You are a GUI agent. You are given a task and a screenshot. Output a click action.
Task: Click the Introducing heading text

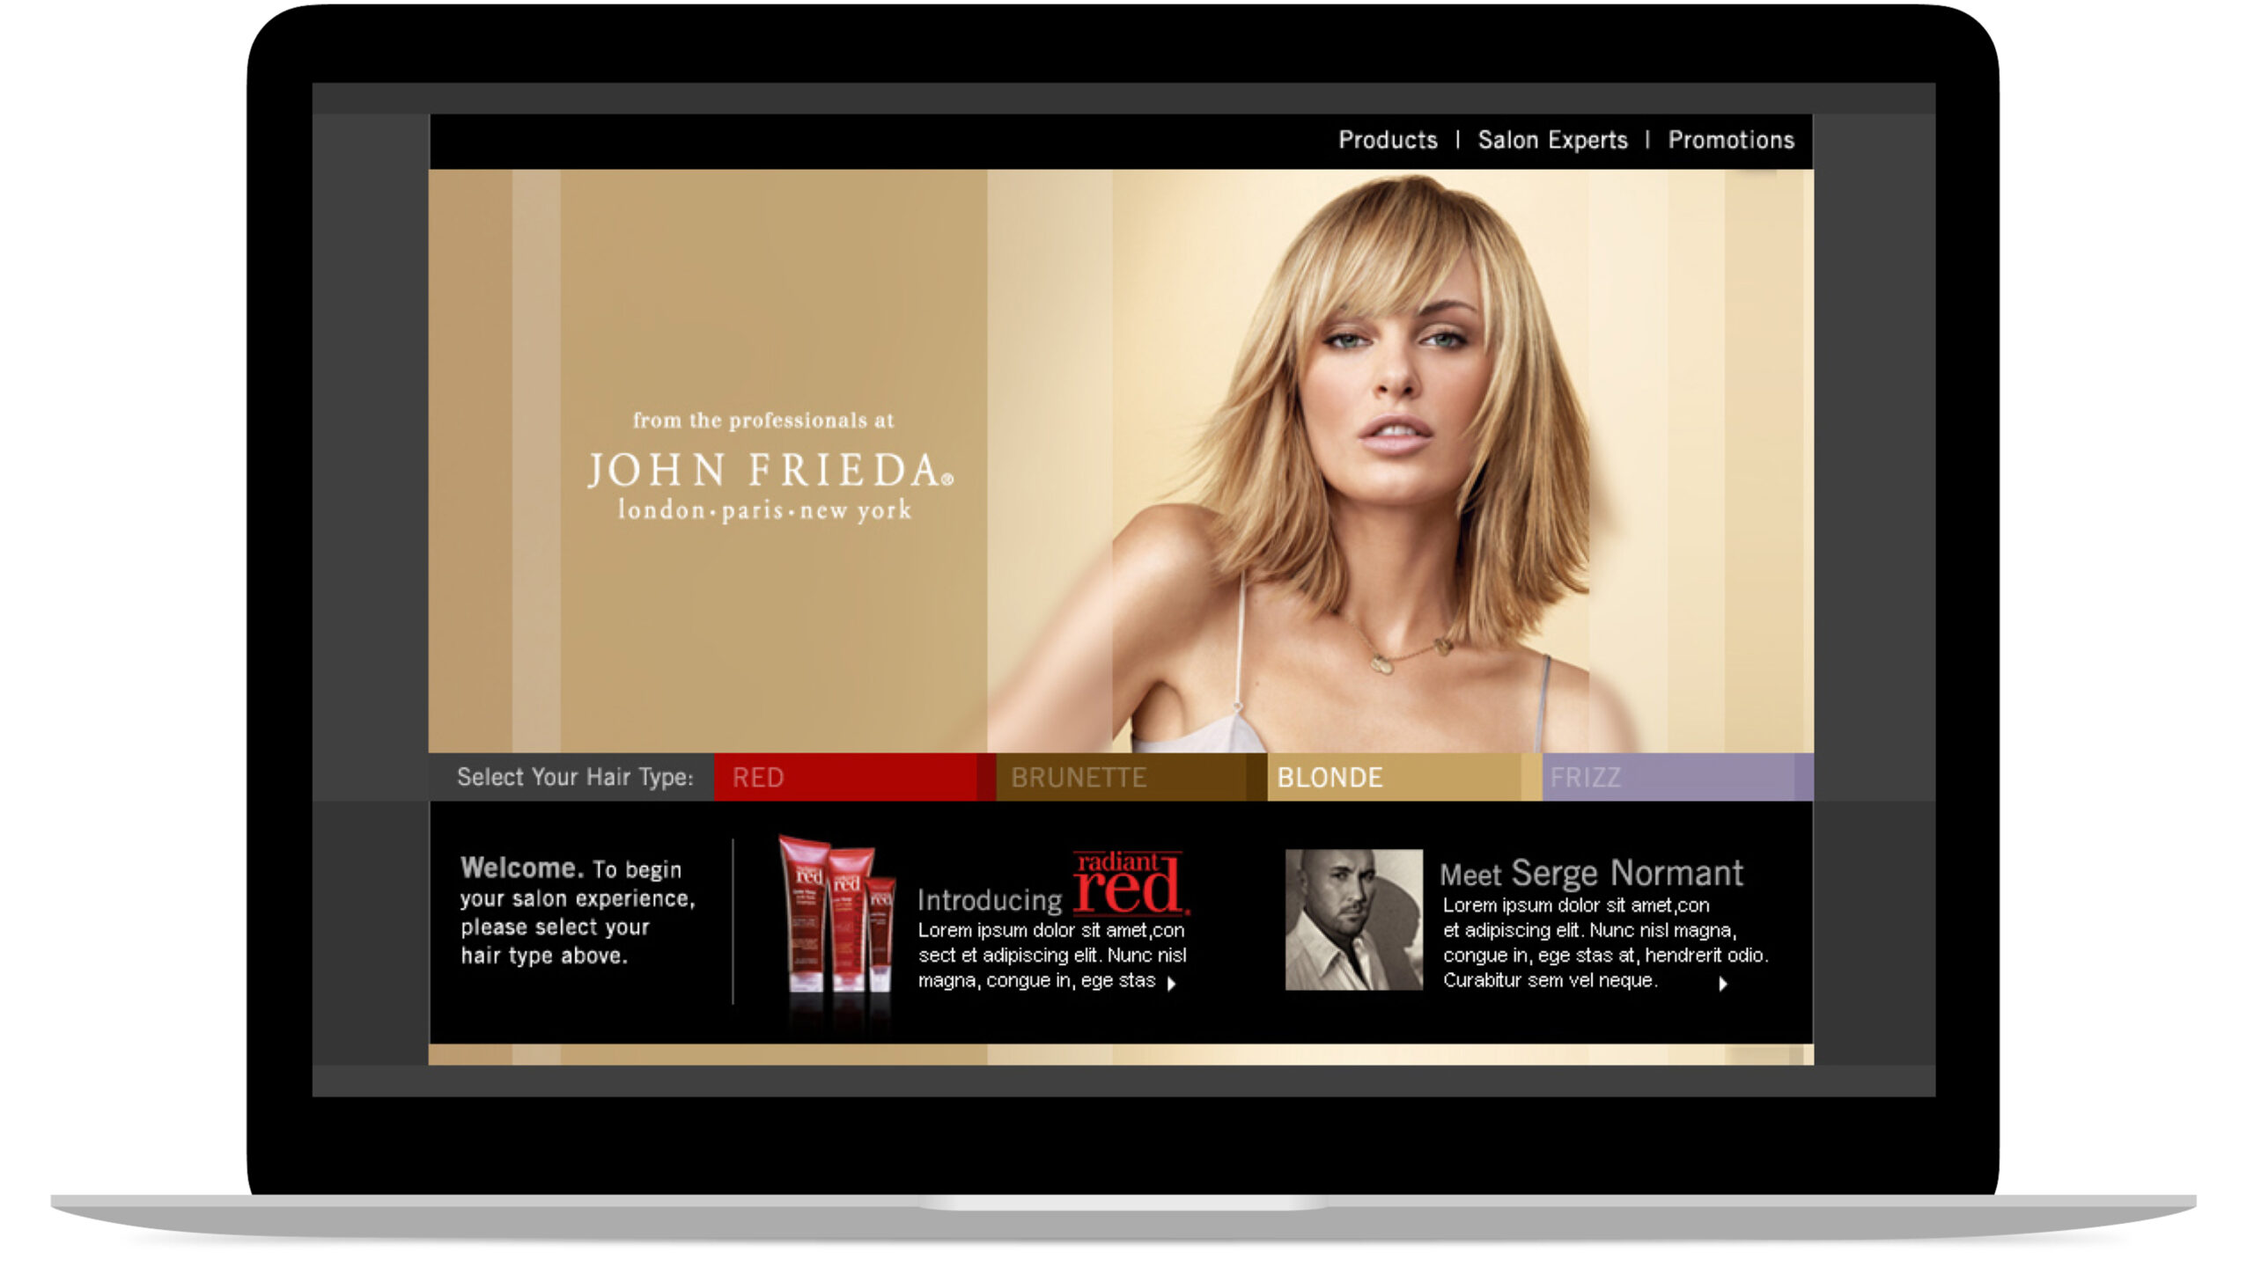[x=990, y=900]
